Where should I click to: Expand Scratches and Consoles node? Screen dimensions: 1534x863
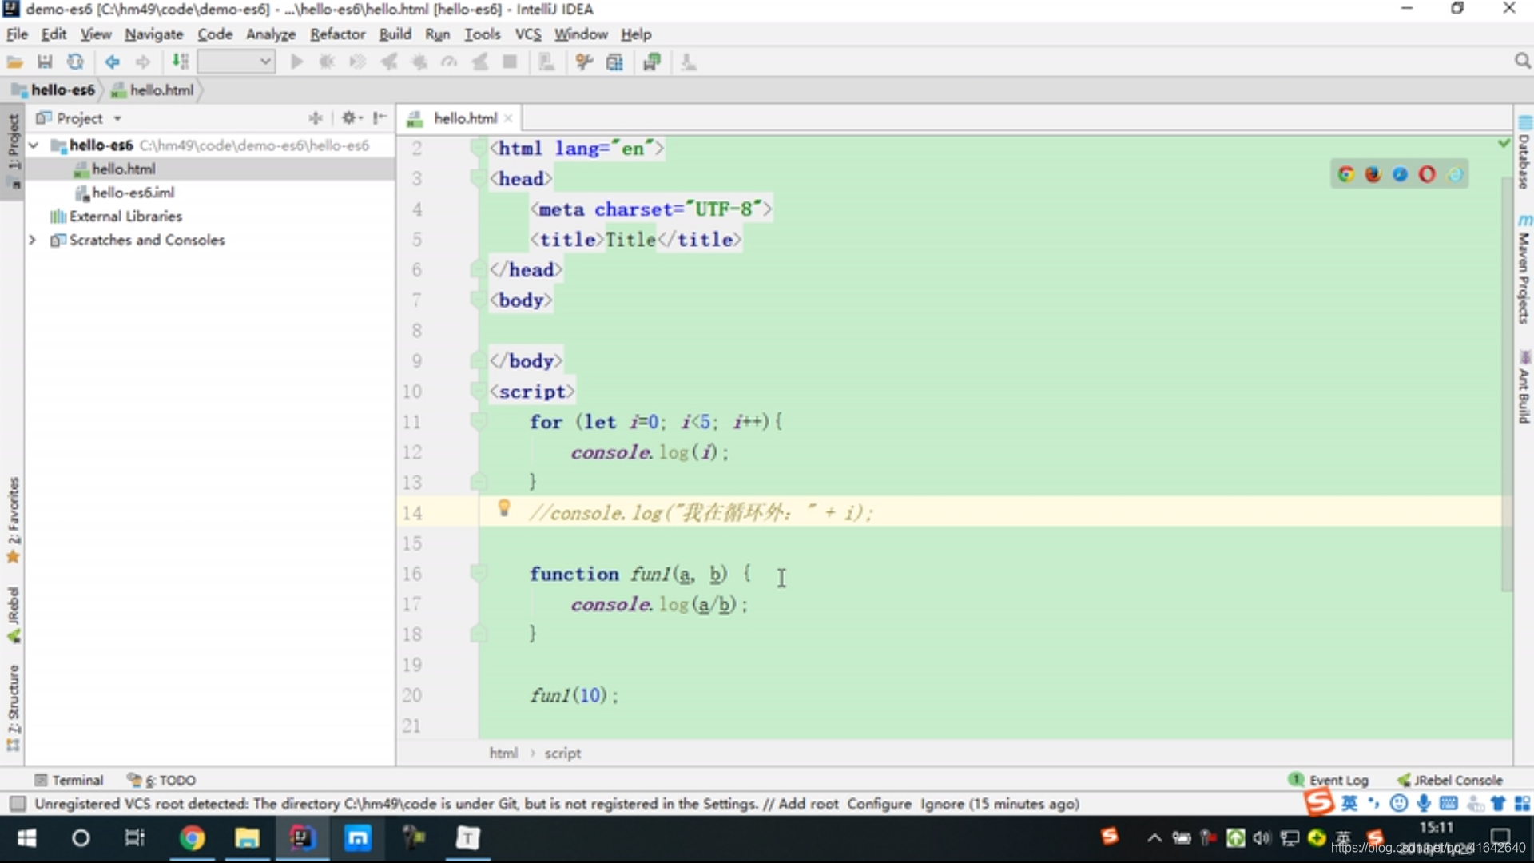(33, 240)
